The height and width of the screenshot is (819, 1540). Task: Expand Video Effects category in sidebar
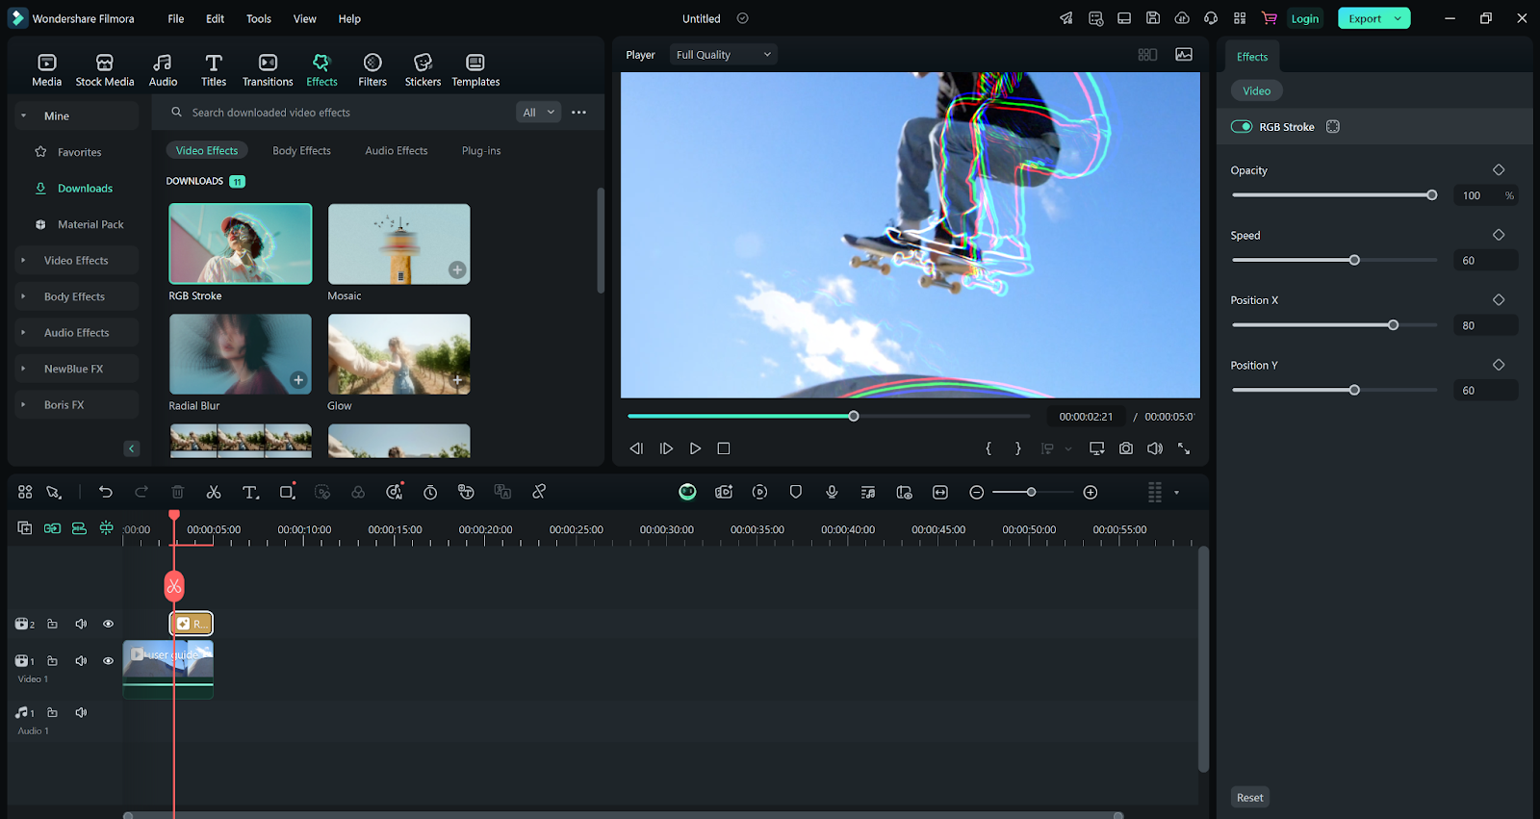click(x=23, y=261)
